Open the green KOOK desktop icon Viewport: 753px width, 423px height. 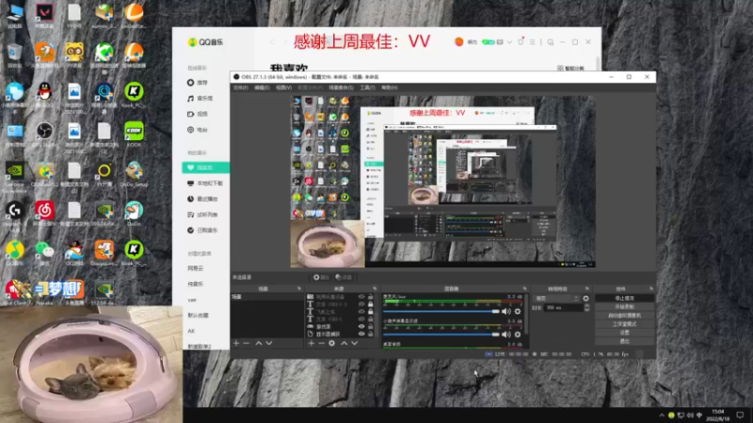click(134, 133)
